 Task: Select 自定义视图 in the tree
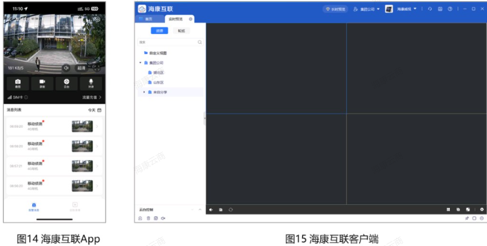click(155, 53)
